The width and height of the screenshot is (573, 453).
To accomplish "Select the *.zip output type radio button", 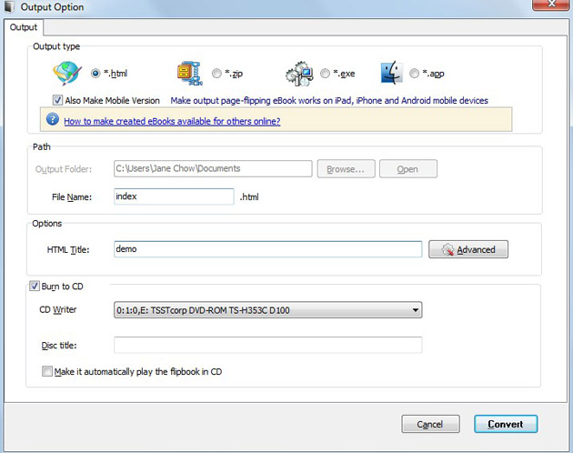I will tap(216, 74).
